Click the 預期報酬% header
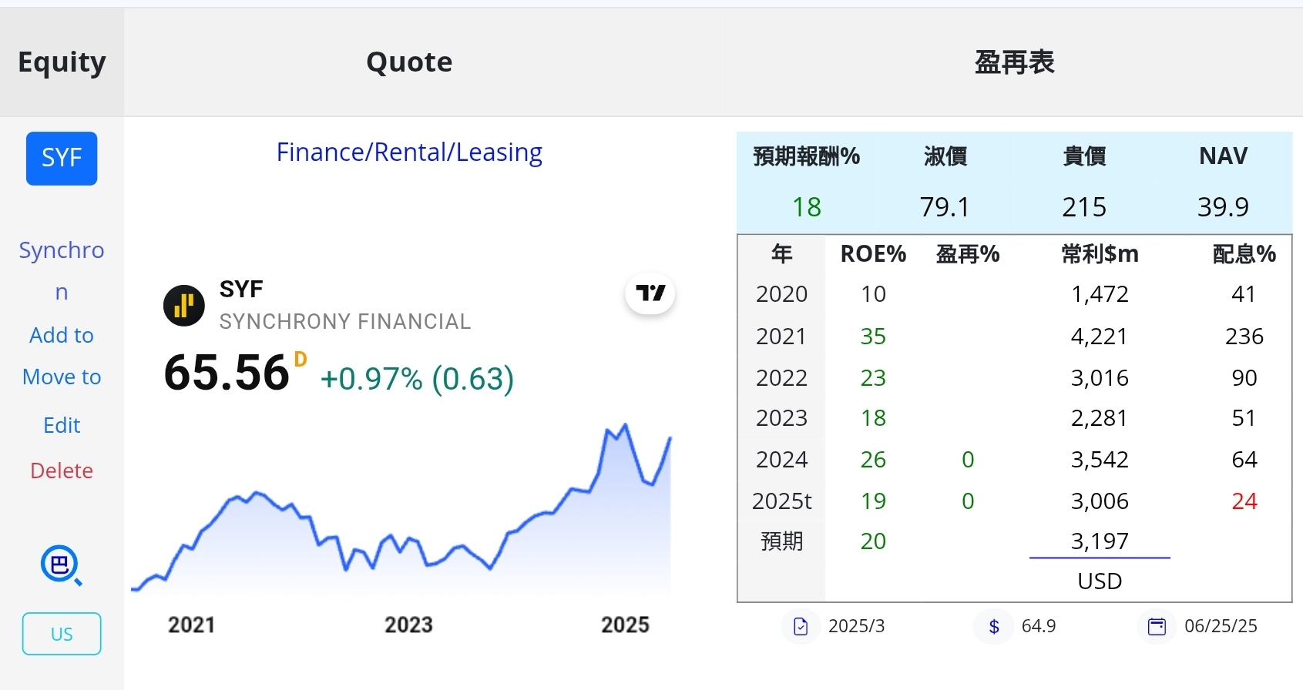The width and height of the screenshot is (1303, 690). (x=806, y=156)
